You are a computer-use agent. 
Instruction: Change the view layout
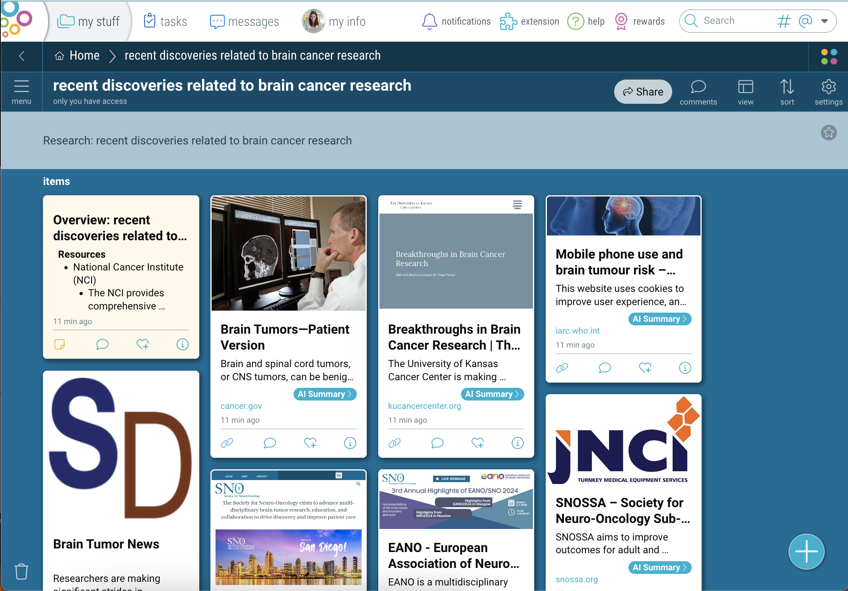pyautogui.click(x=745, y=92)
